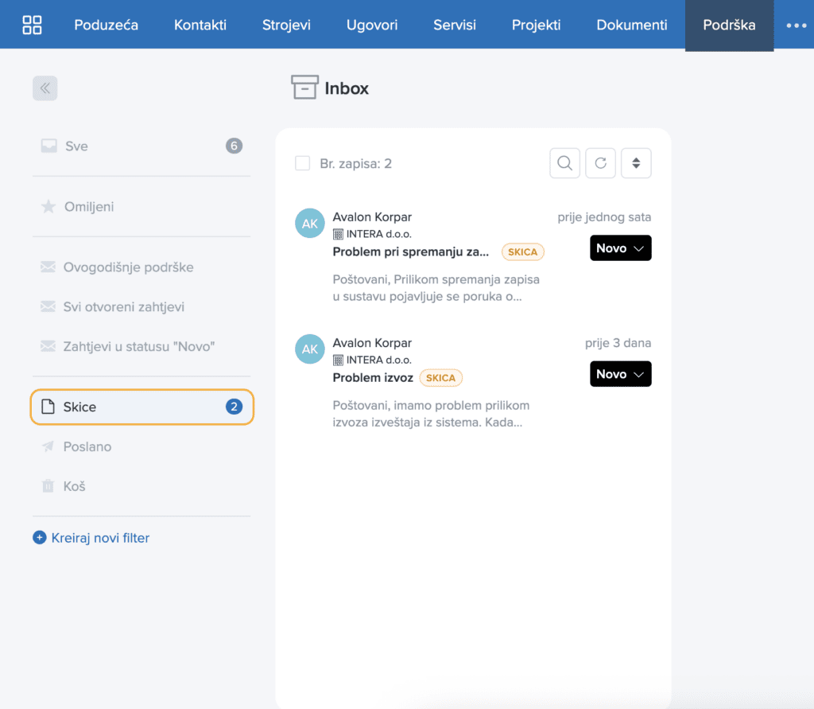Open the app grid menu icon

pos(32,25)
